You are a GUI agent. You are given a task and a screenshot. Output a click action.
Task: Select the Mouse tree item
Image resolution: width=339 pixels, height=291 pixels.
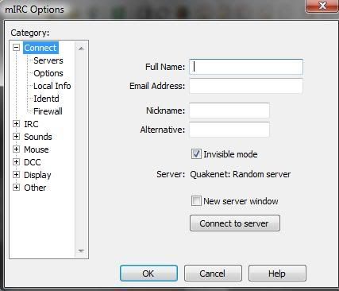[37, 149]
